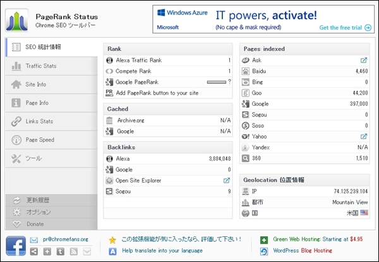The height and width of the screenshot is (262, 379).
Task: Select the Page Info tab
Action: tap(52, 103)
